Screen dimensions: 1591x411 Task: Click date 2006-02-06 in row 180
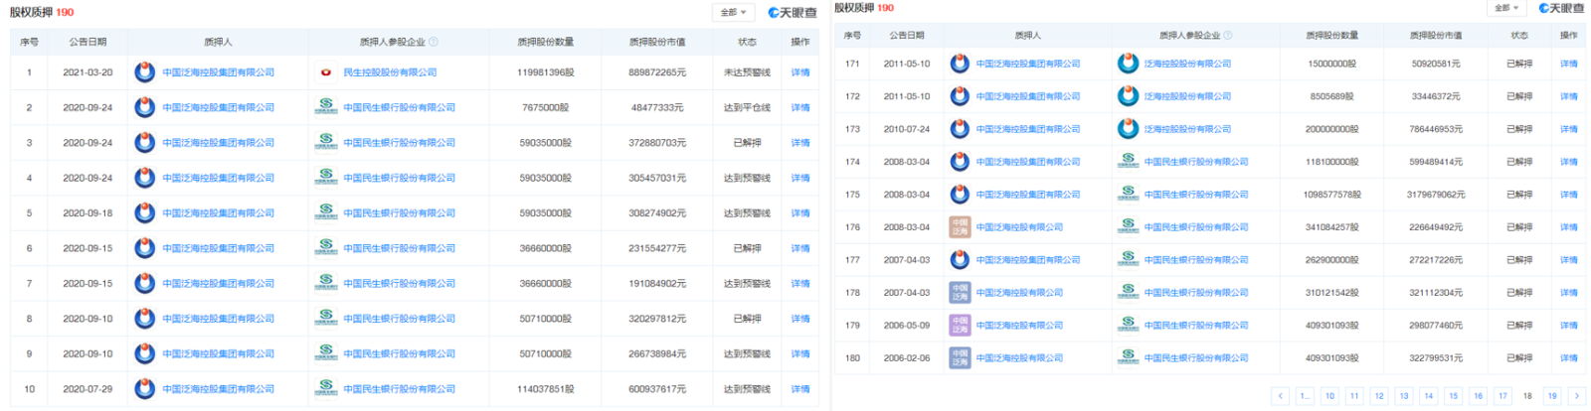tap(907, 358)
